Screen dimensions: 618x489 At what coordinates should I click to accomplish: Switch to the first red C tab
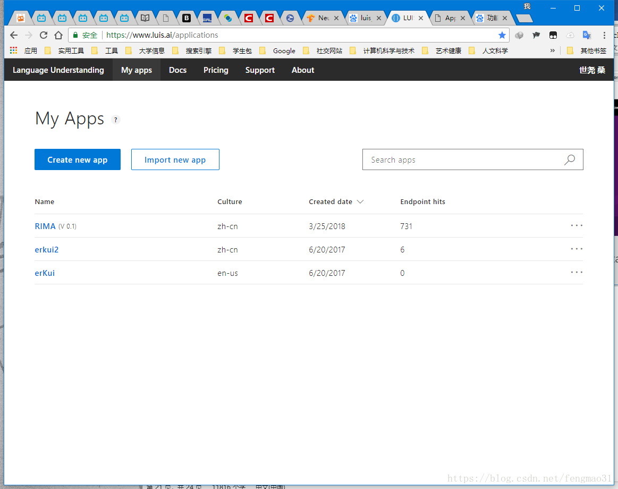(x=248, y=18)
